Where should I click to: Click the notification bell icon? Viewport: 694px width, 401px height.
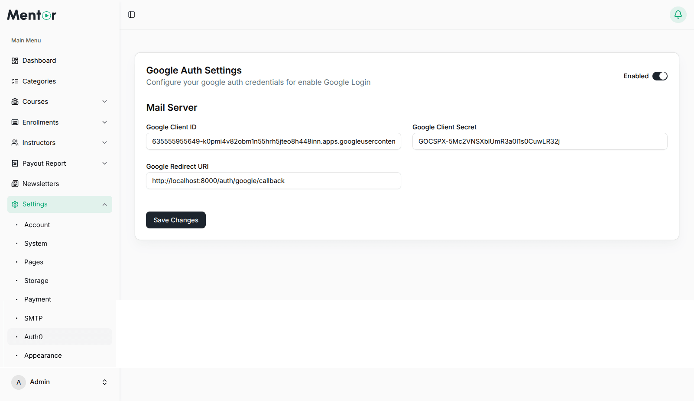[678, 14]
